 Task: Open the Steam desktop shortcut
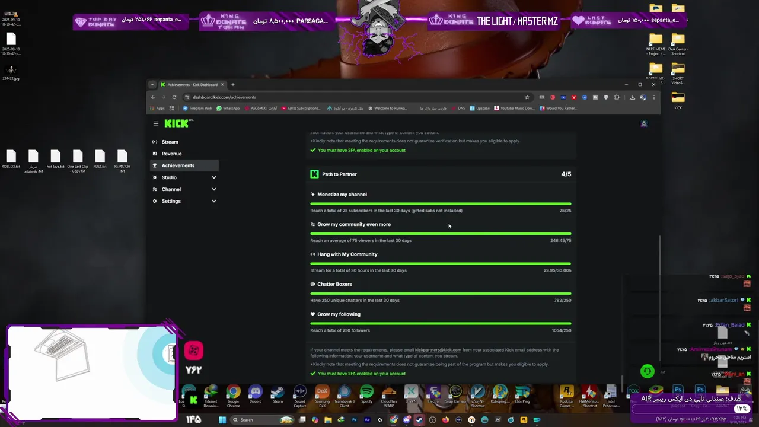click(x=278, y=396)
